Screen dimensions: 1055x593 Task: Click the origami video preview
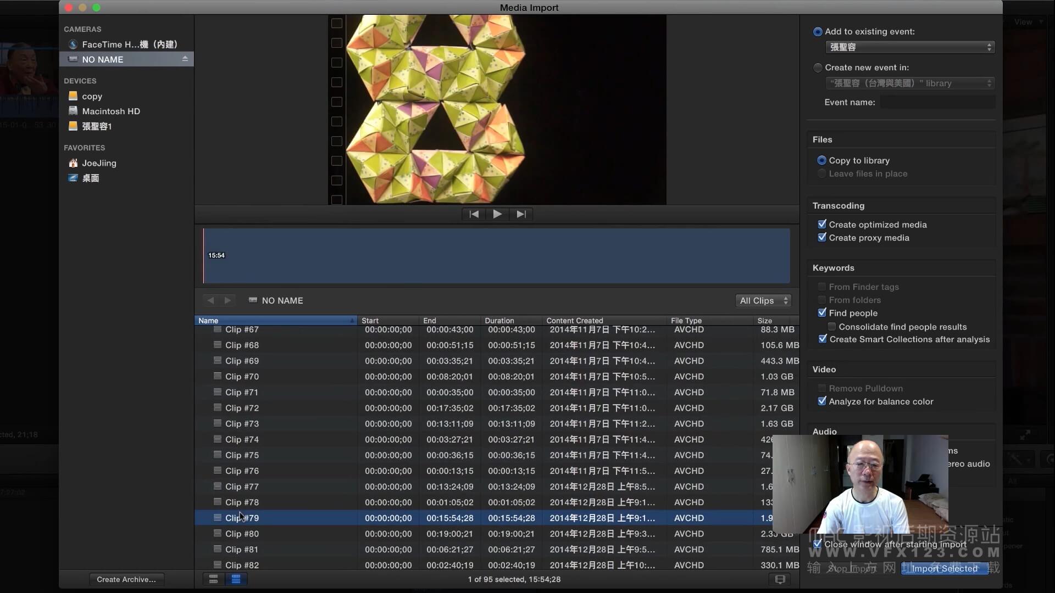(x=497, y=110)
